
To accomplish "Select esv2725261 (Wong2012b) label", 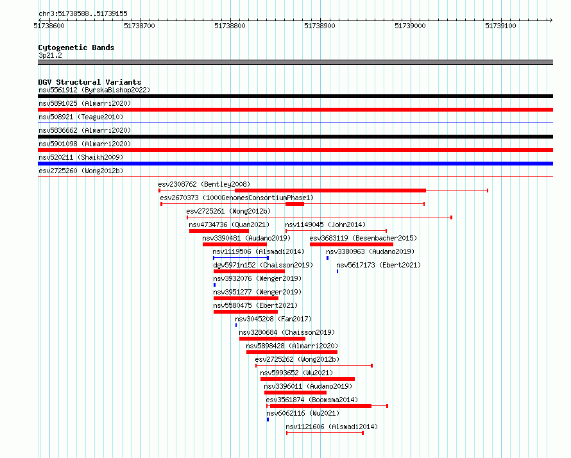I will coord(228,211).
